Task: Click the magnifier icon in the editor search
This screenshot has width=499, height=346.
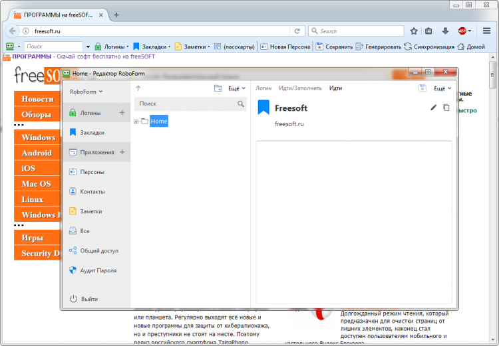Action: point(241,104)
